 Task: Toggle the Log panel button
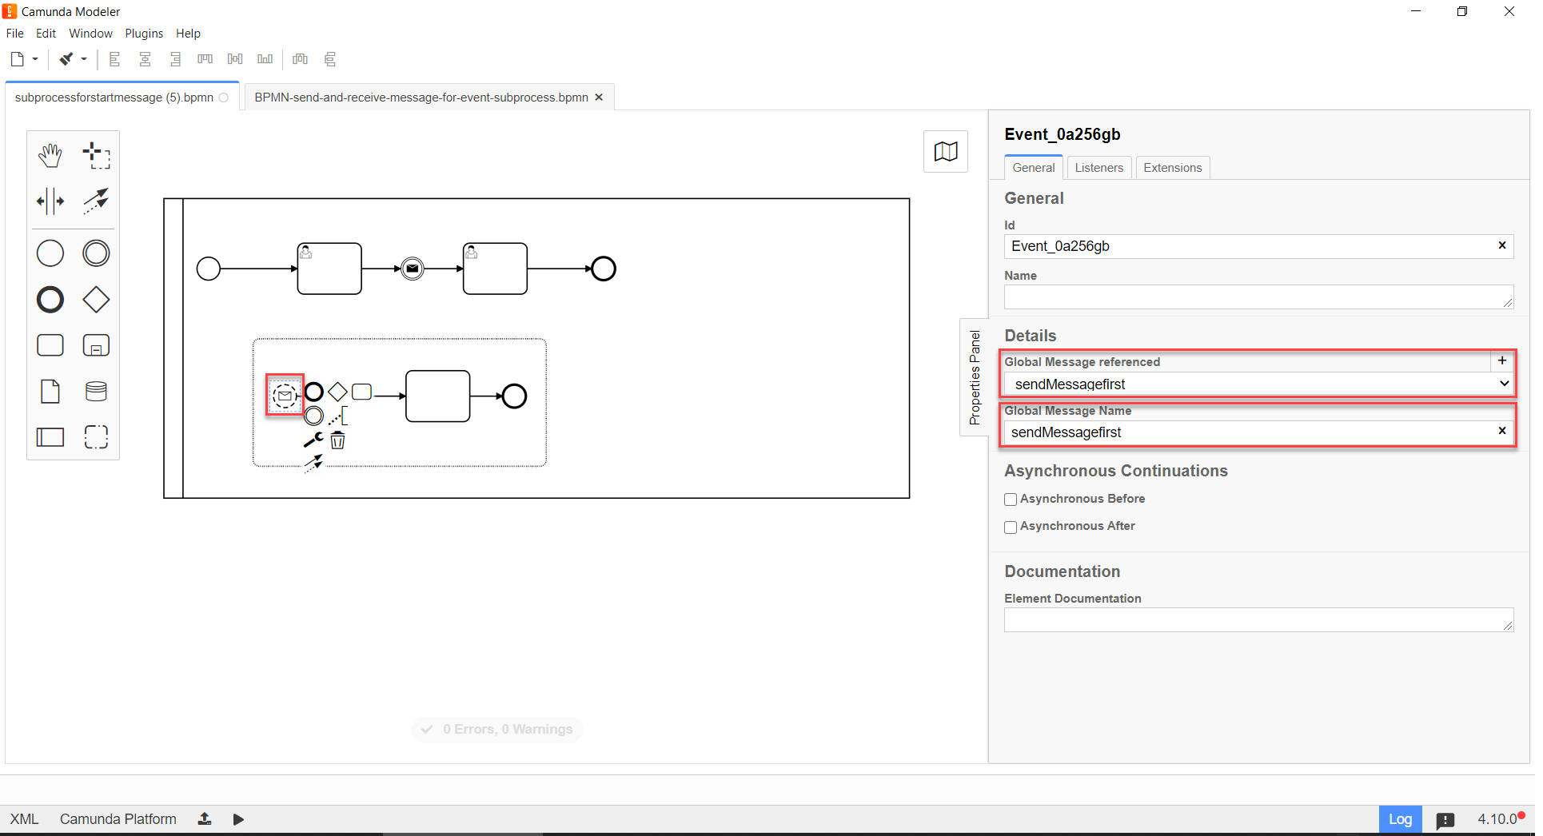1400,819
